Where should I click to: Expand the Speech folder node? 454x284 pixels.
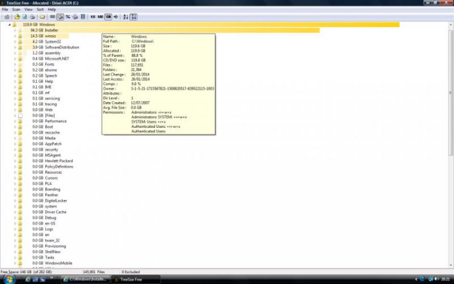tap(15, 76)
